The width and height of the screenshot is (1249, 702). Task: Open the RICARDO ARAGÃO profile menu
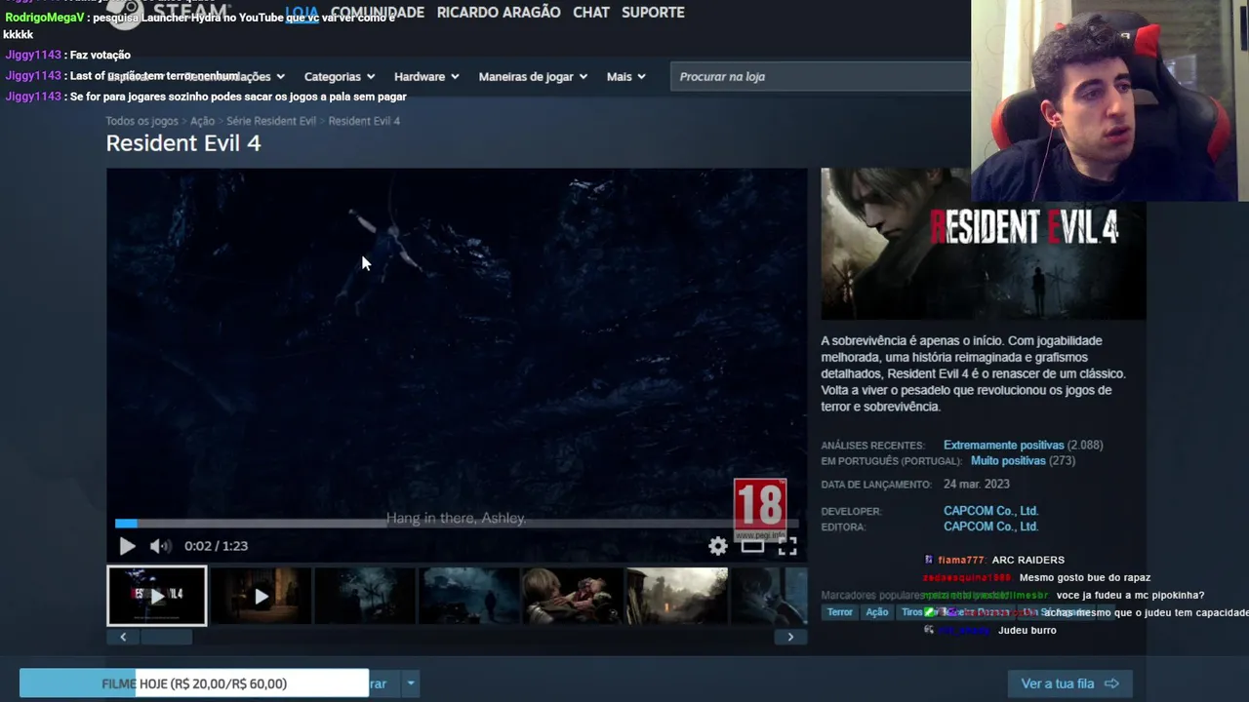point(499,13)
